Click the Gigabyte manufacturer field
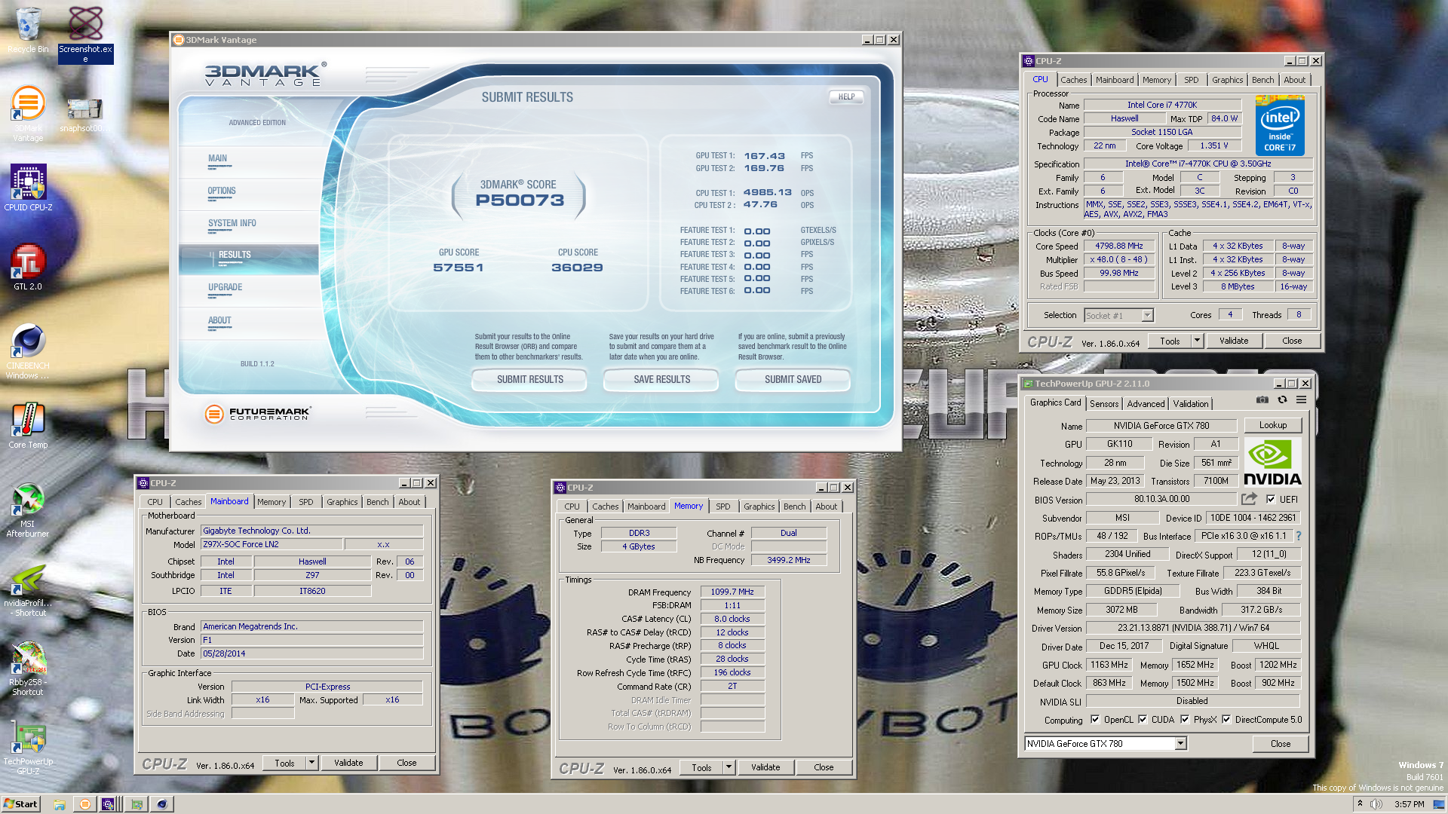This screenshot has width=1448, height=814. [x=312, y=531]
